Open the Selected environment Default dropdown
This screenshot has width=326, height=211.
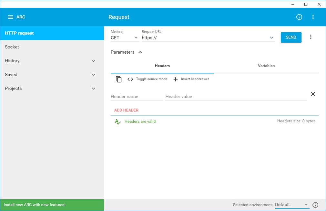(x=291, y=205)
